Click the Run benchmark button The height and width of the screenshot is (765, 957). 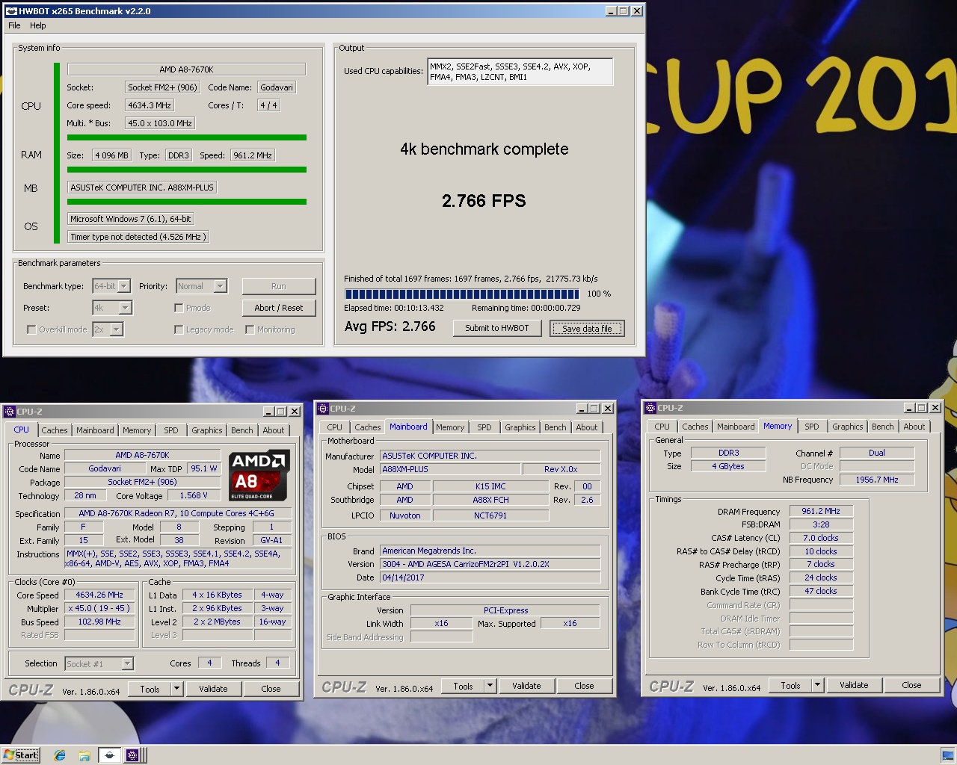click(x=279, y=286)
